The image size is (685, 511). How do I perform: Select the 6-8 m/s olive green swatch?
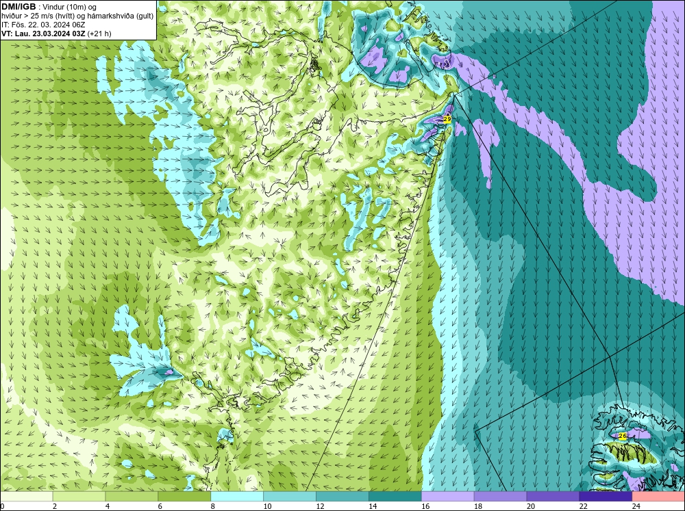[184, 497]
